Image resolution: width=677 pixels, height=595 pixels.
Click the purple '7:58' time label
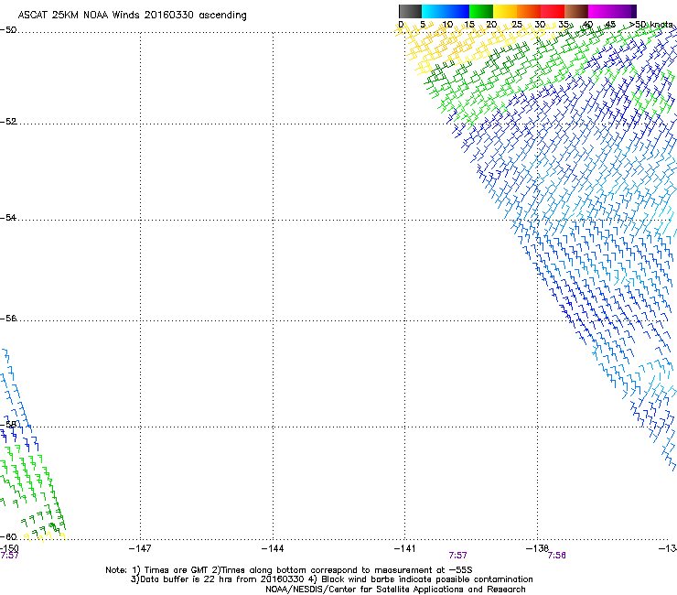pyautogui.click(x=556, y=556)
